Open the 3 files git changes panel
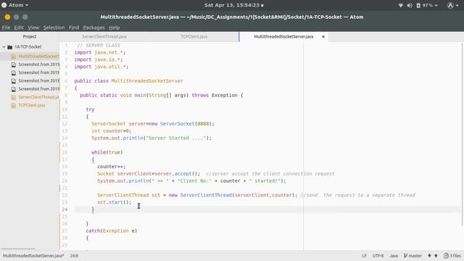Image resolution: width=464 pixels, height=261 pixels. click(x=452, y=256)
